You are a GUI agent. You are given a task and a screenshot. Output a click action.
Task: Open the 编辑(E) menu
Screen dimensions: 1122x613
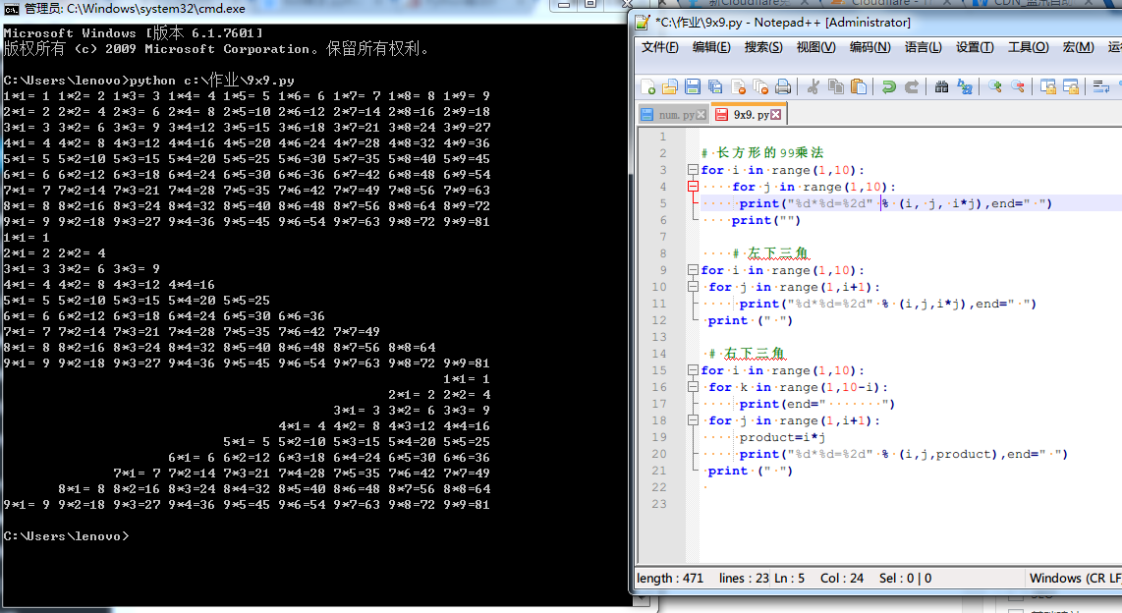coord(711,47)
